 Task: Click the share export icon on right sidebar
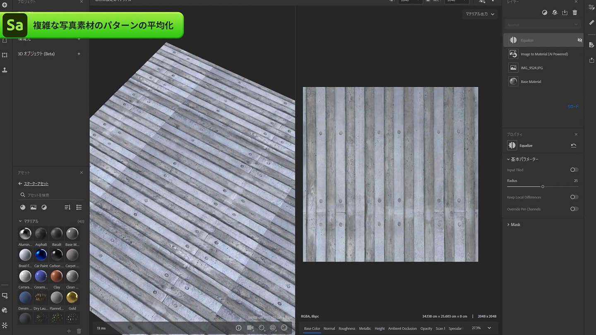point(592,60)
